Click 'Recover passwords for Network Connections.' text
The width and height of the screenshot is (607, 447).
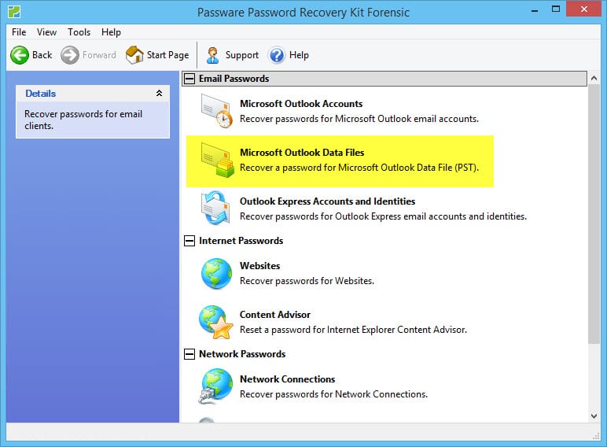pos(333,394)
